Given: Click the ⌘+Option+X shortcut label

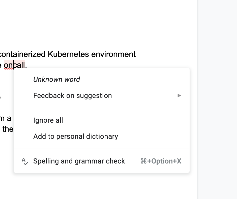Looking at the screenshot, I should 161,161.
